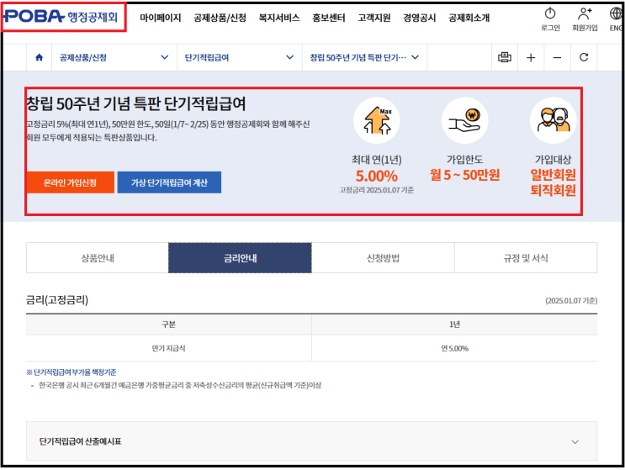Click the 온라인 가입신청 button

(70, 182)
